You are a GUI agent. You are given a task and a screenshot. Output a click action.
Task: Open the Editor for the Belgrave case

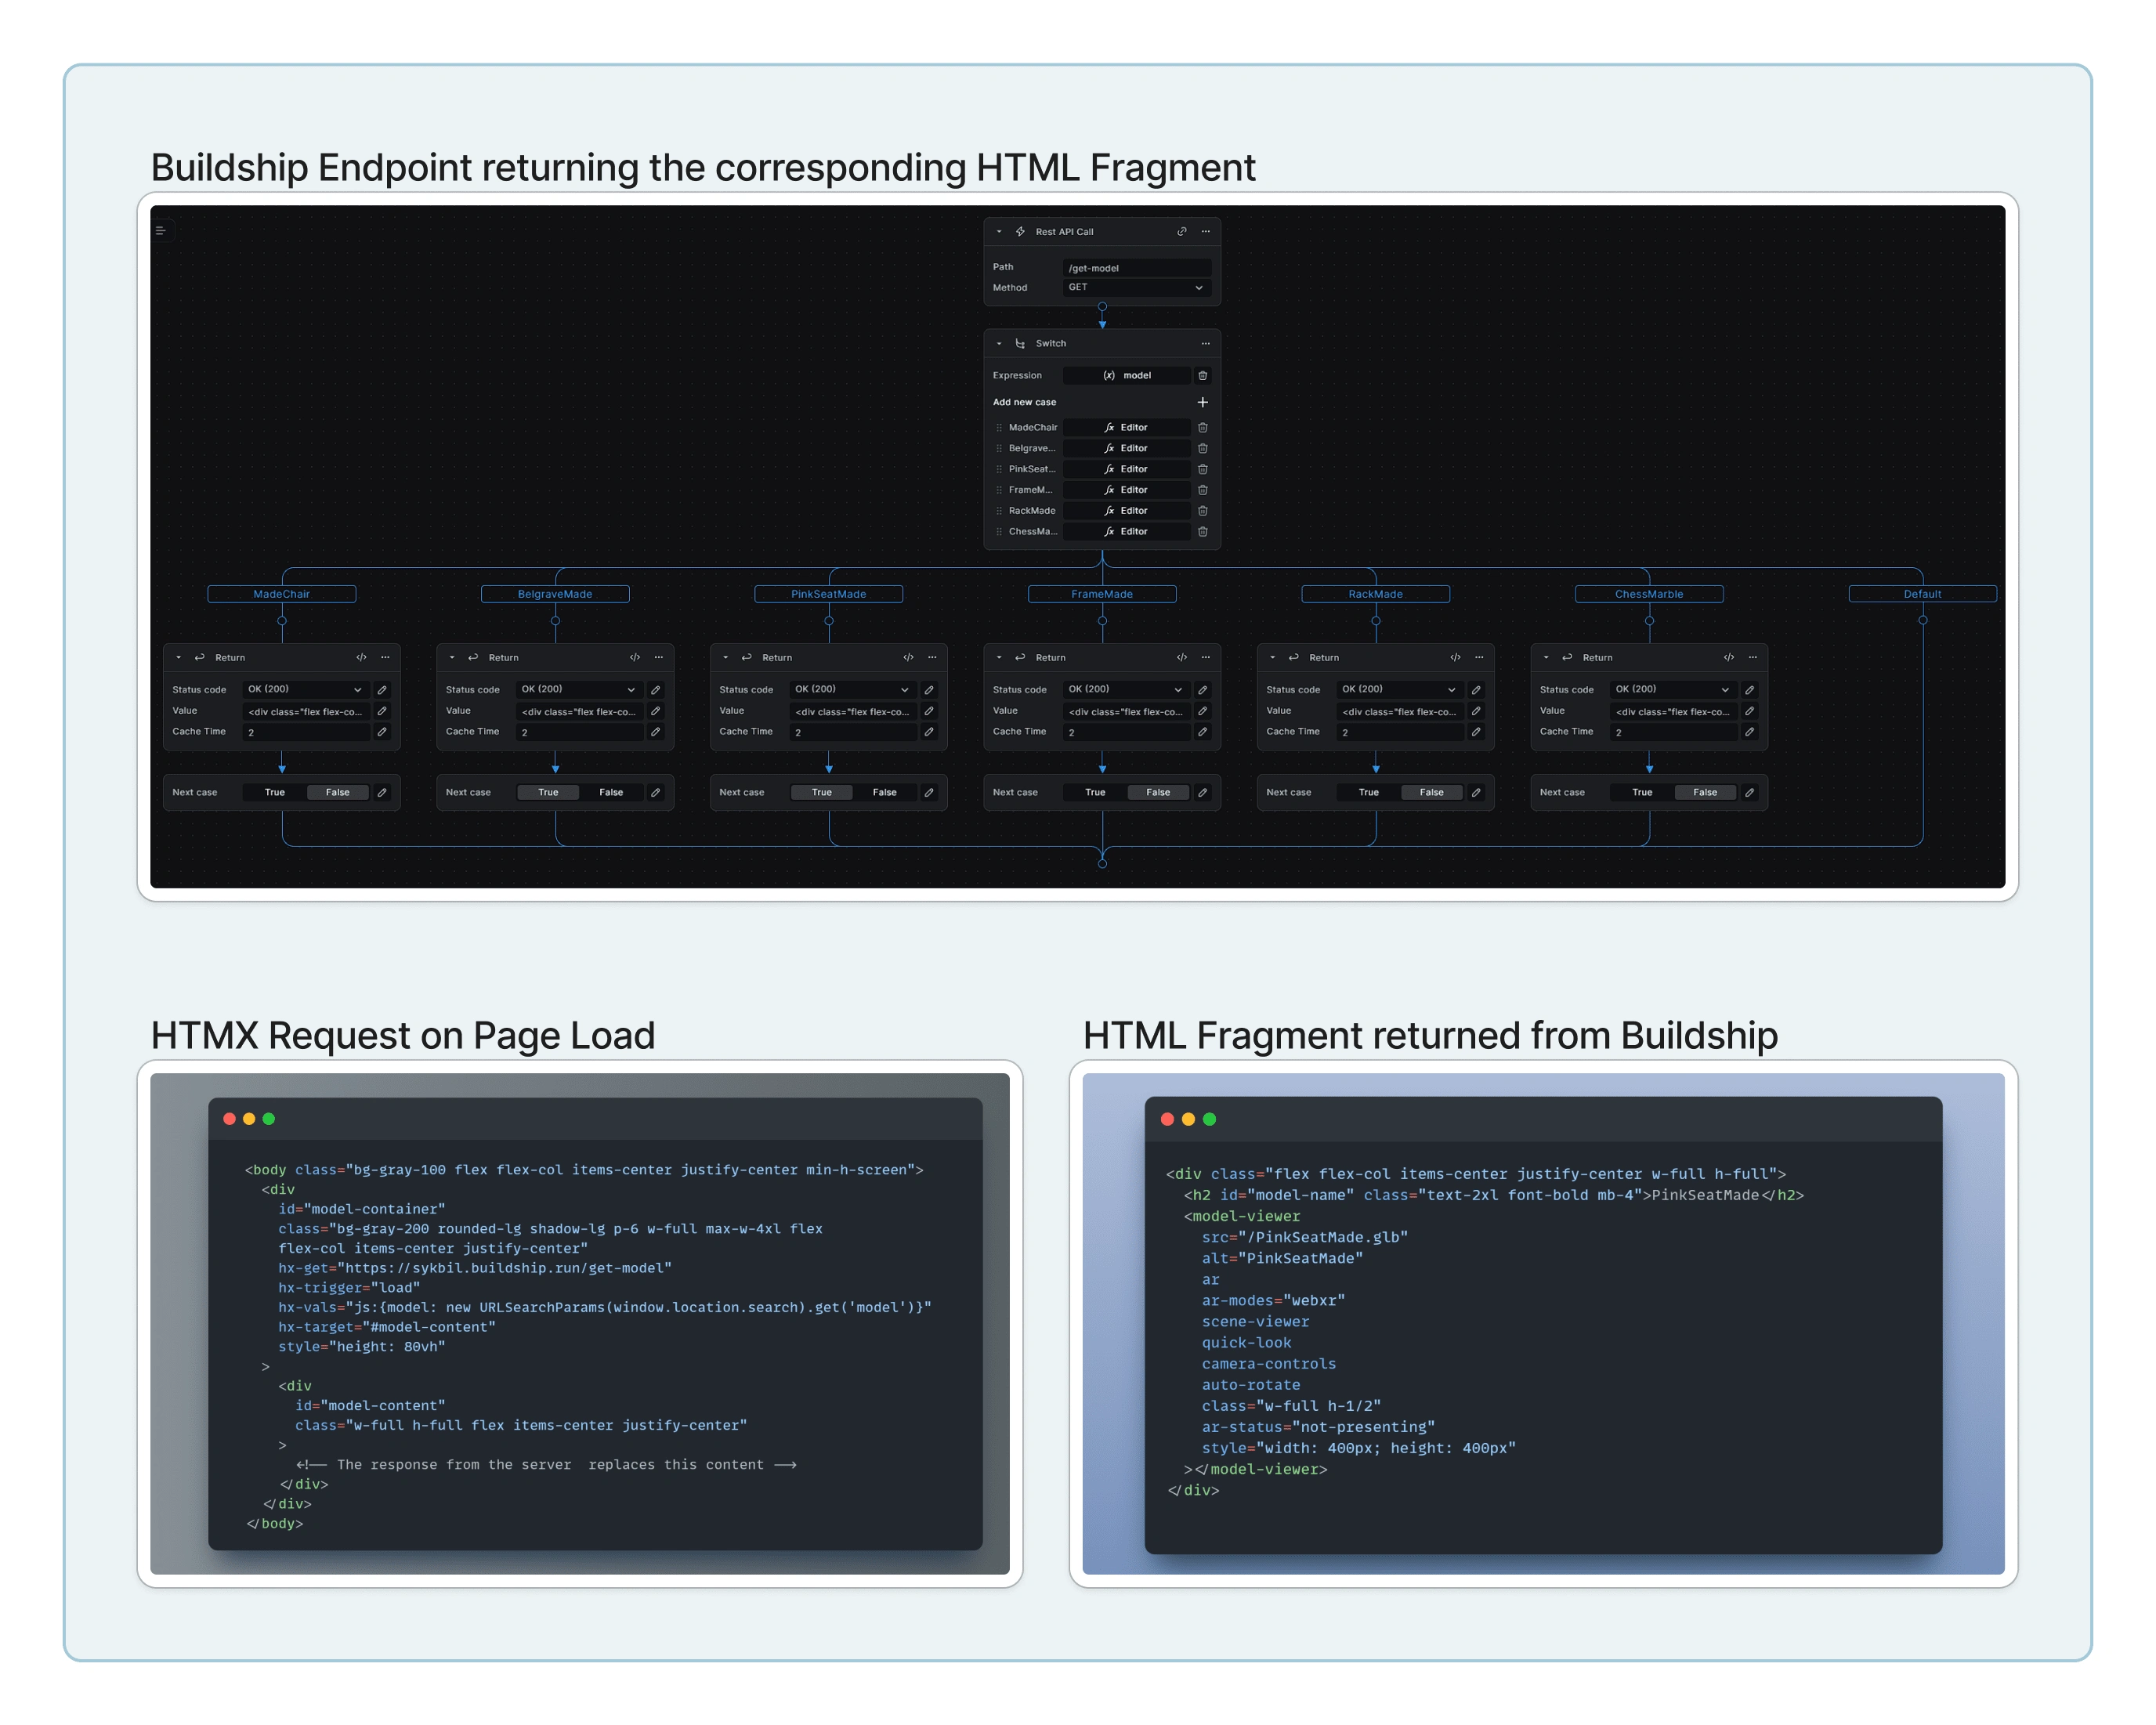(1126, 448)
